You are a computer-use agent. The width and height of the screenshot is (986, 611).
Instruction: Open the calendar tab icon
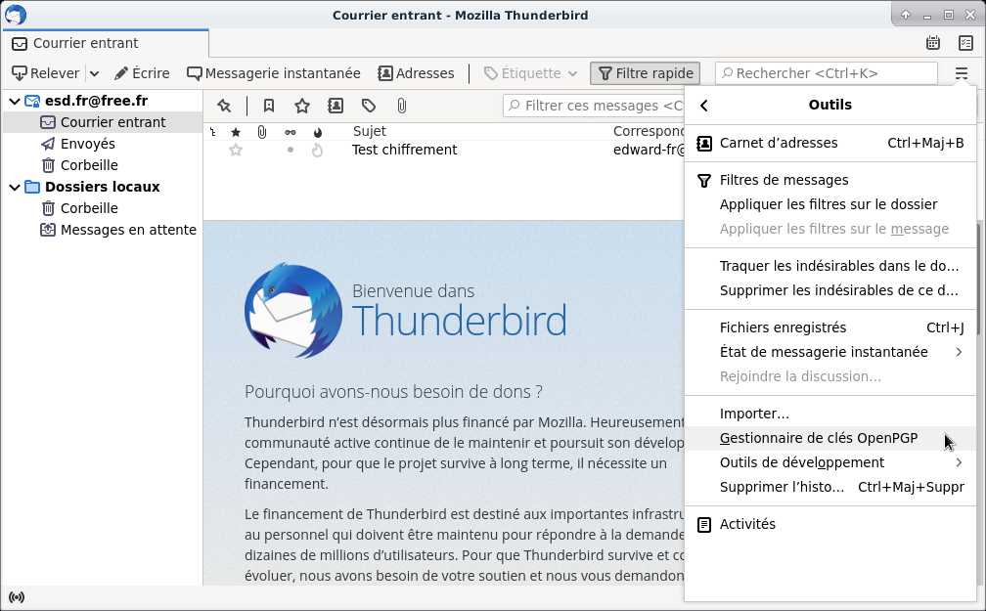933,43
